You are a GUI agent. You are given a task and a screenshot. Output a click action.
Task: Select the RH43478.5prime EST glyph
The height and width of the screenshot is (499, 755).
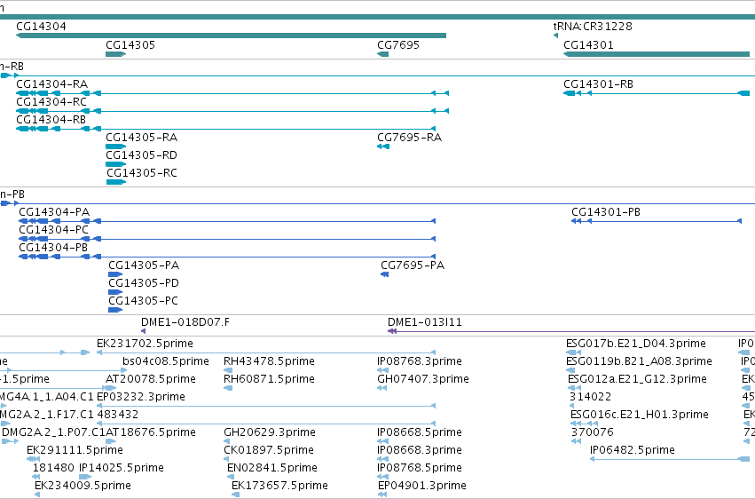(228, 370)
